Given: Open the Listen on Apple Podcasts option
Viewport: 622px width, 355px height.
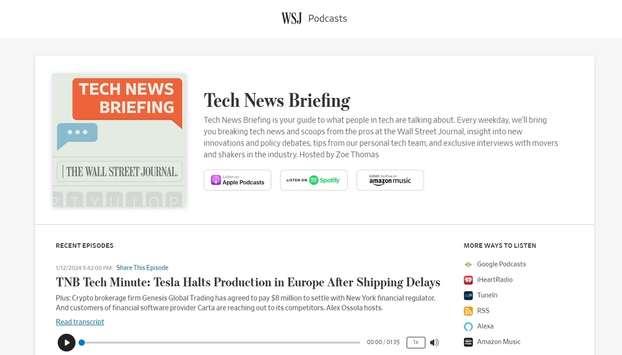Looking at the screenshot, I should [237, 180].
